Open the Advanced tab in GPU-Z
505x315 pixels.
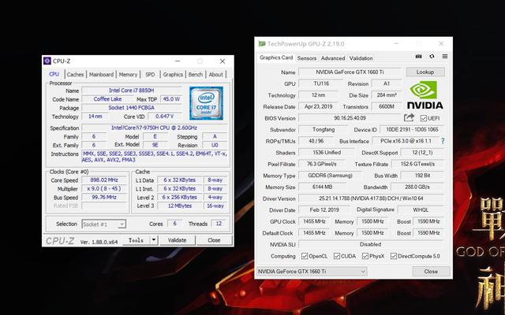tap(333, 58)
